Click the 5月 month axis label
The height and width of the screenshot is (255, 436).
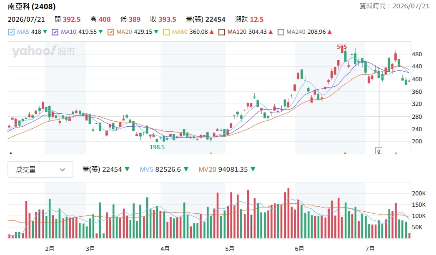(230, 249)
